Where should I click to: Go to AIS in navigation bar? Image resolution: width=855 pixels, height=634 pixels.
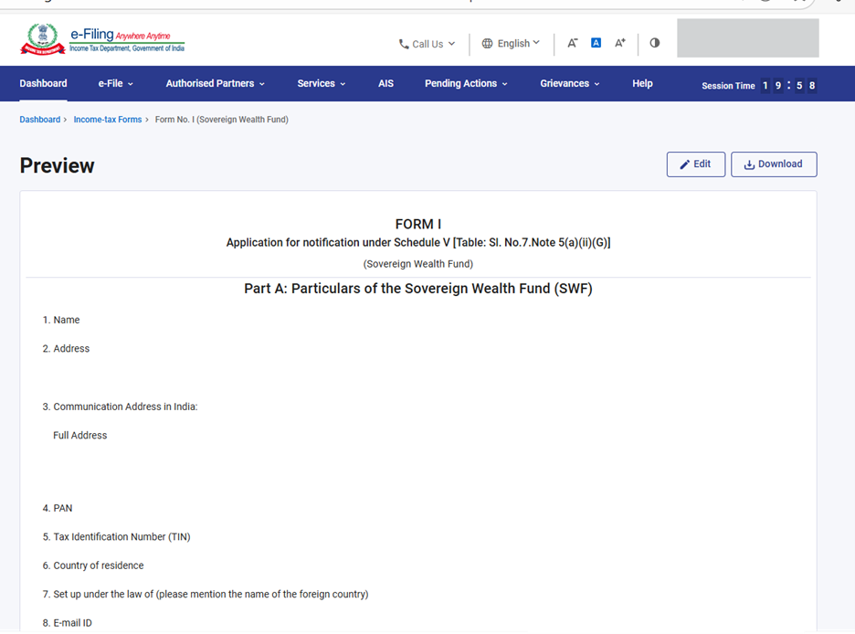tap(385, 84)
